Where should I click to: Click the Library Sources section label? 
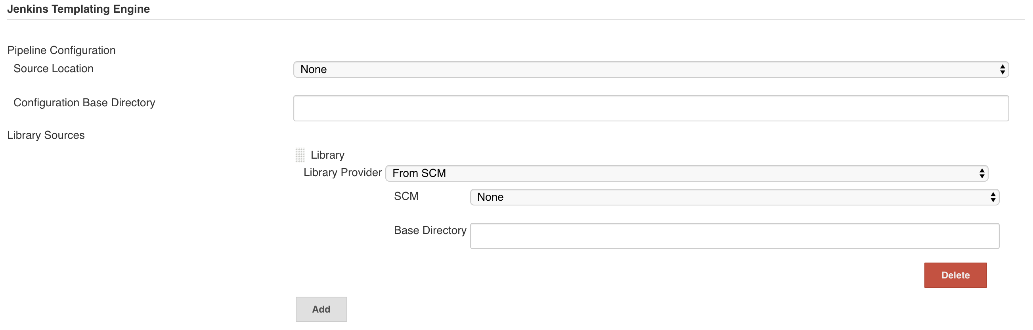pos(46,135)
